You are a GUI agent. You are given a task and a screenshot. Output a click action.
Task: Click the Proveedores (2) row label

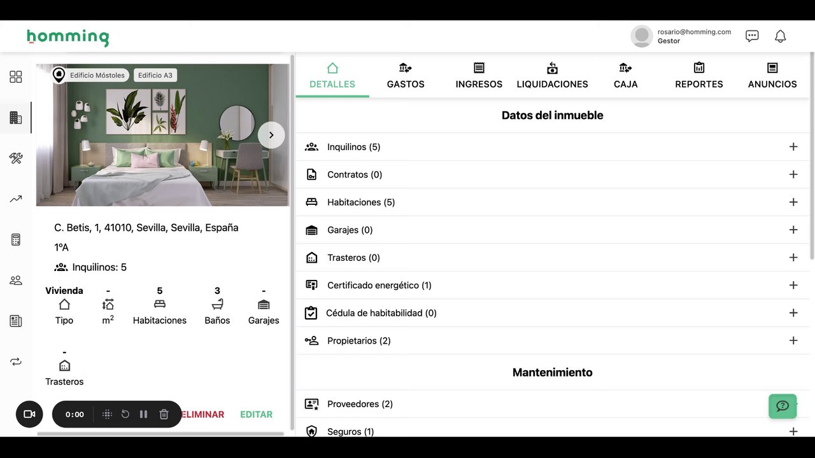point(360,404)
